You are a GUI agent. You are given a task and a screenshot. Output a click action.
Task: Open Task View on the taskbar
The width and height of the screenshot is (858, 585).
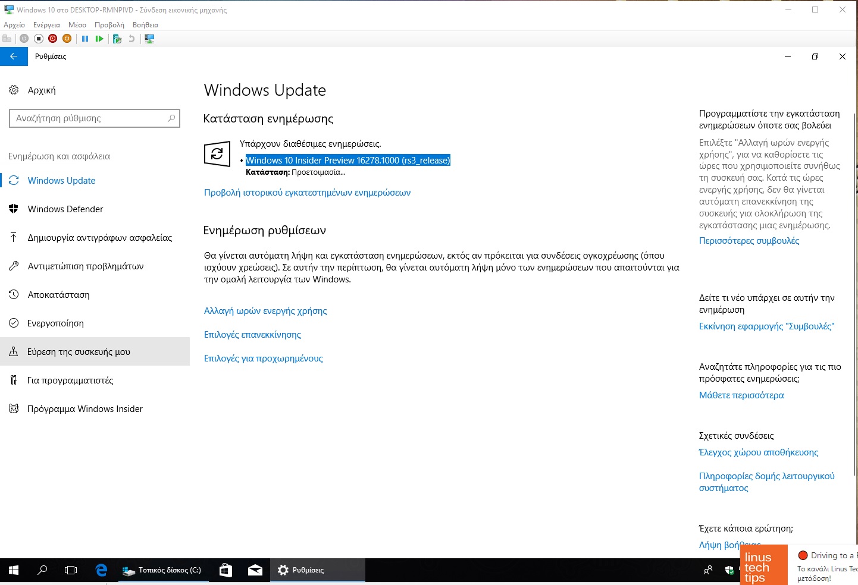point(71,570)
